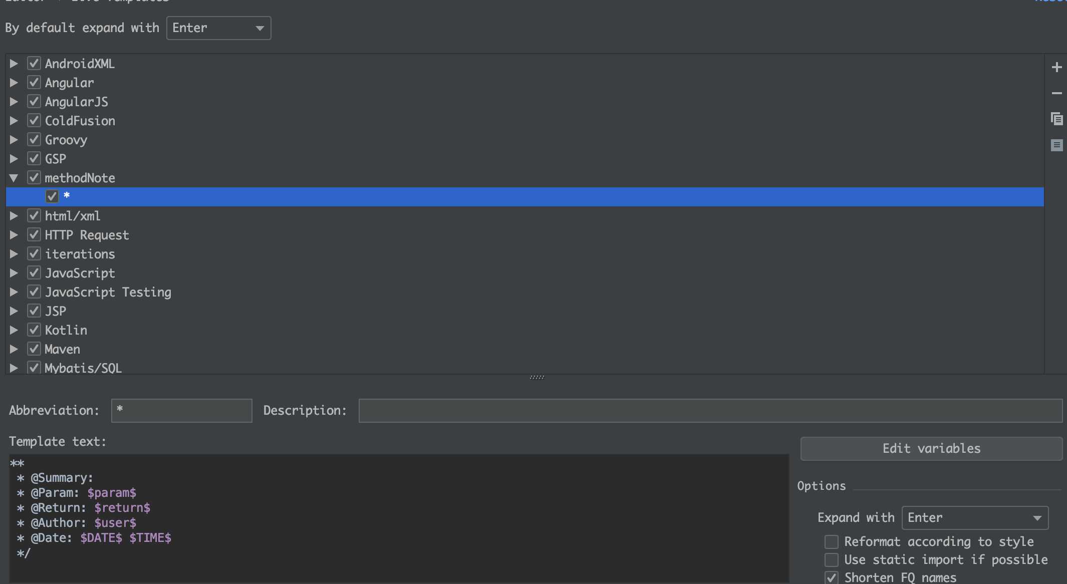This screenshot has width=1067, height=584.
Task: Disable the Shorten FQ names option
Action: coord(832,577)
